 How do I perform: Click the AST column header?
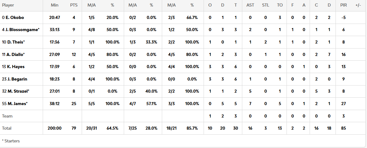(x=250, y=5)
